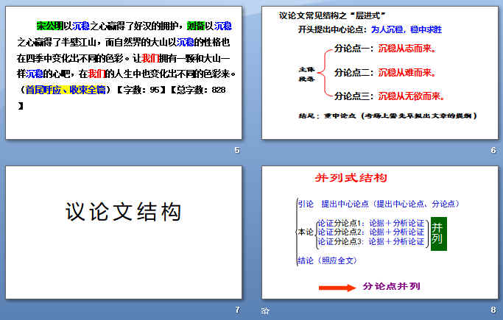This screenshot has height=320, width=503.
Task: Click the 结论（照应全文）line in slide 8
Action: click(327, 260)
